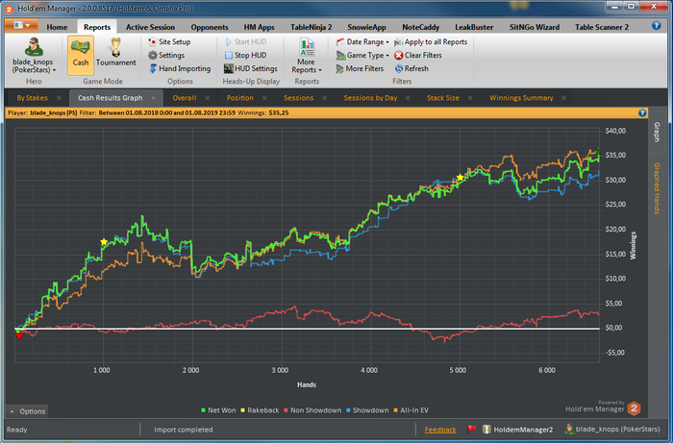Screen dimensions: 673x443
Task: Click red flag icon in status bar
Action: point(471,430)
